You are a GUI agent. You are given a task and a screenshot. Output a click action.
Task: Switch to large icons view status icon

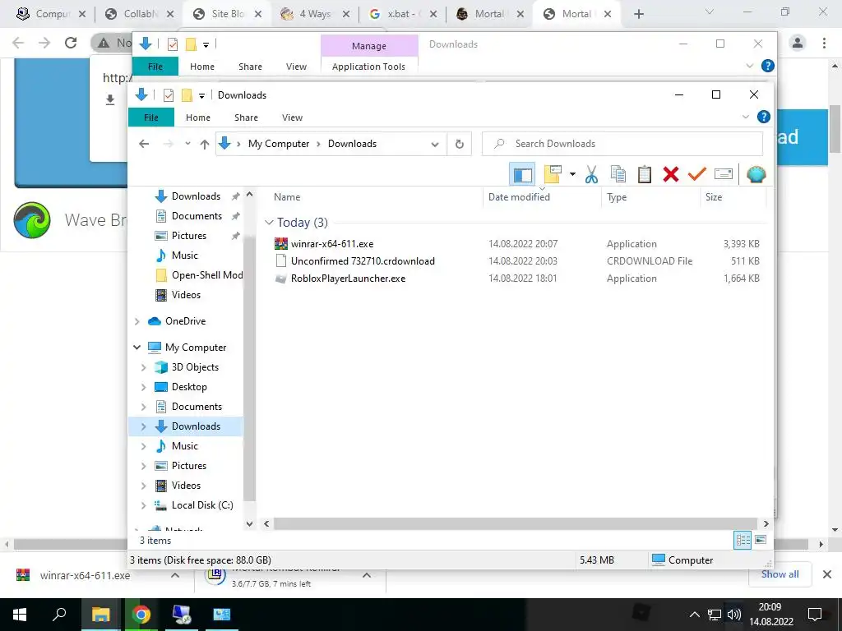click(x=761, y=540)
